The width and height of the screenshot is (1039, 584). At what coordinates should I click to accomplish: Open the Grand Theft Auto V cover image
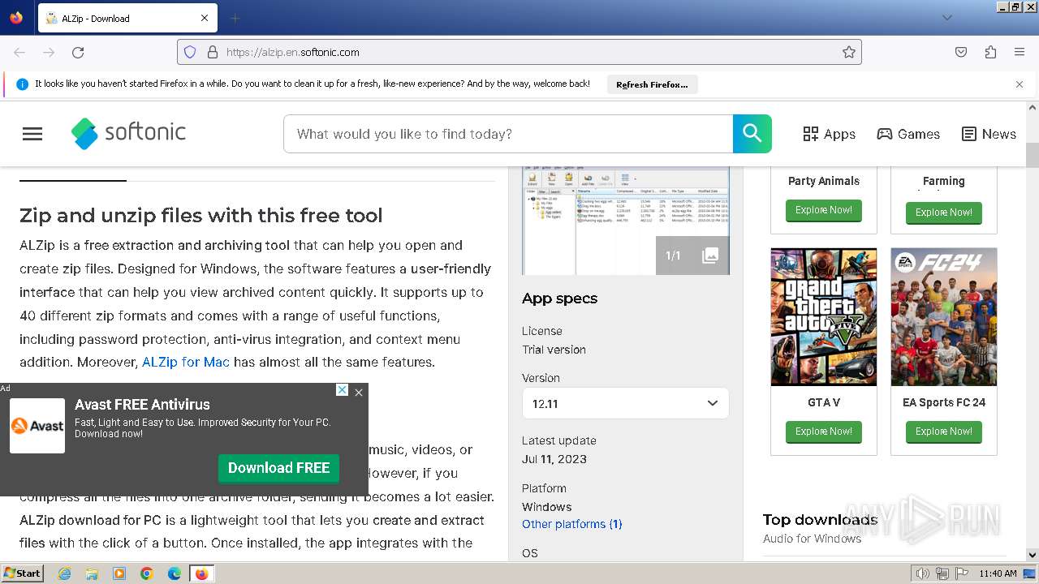824,317
